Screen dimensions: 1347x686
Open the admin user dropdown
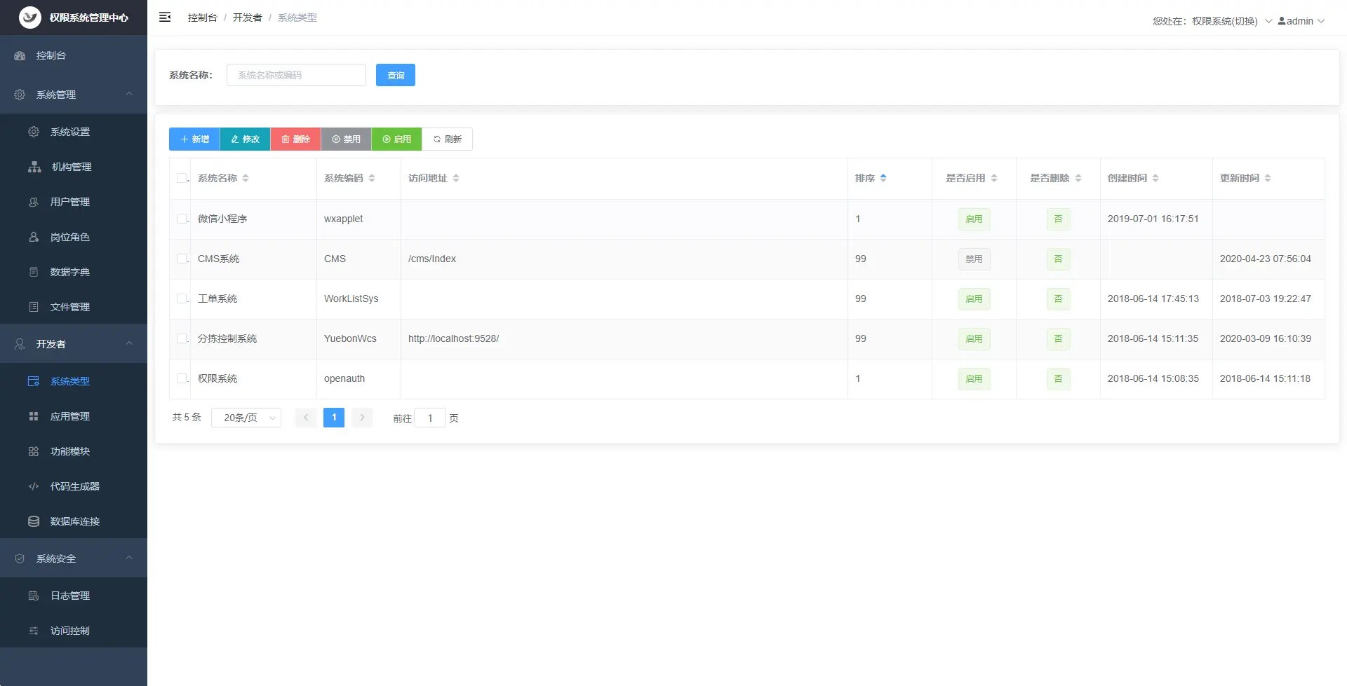coord(1301,21)
